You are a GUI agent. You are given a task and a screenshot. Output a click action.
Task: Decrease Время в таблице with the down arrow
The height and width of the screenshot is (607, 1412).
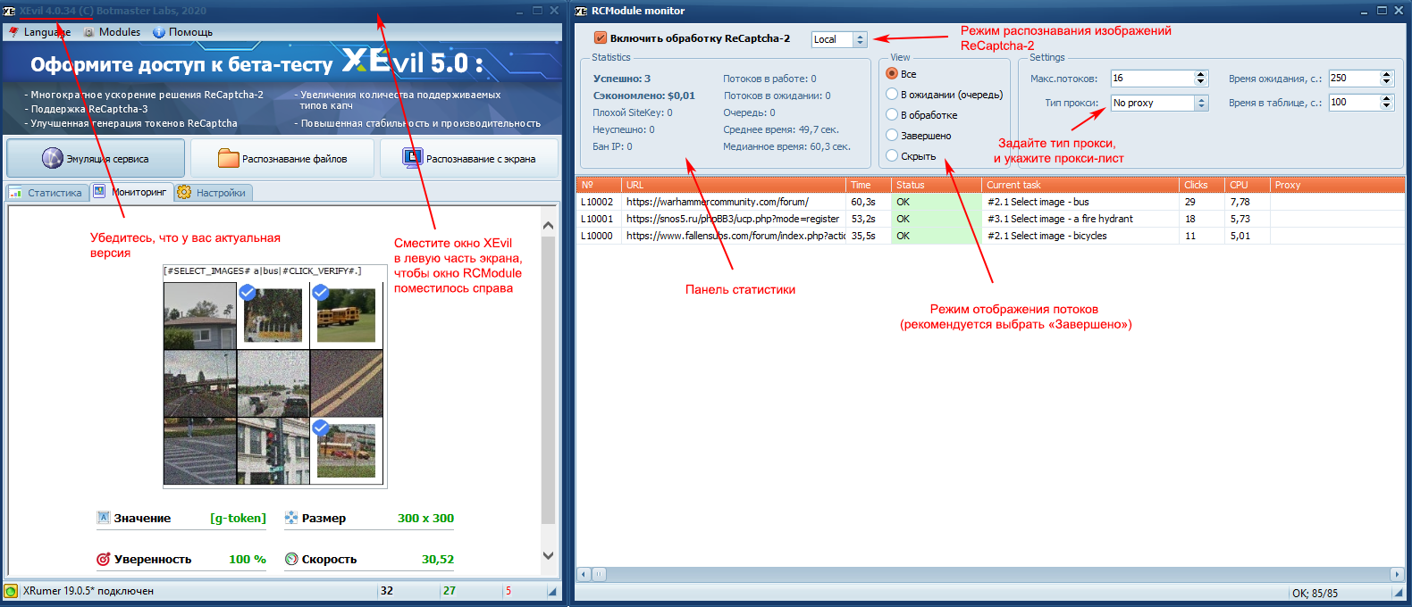(1387, 106)
